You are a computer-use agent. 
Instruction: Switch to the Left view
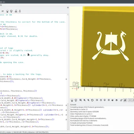pyautogui.click(x=109, y=100)
